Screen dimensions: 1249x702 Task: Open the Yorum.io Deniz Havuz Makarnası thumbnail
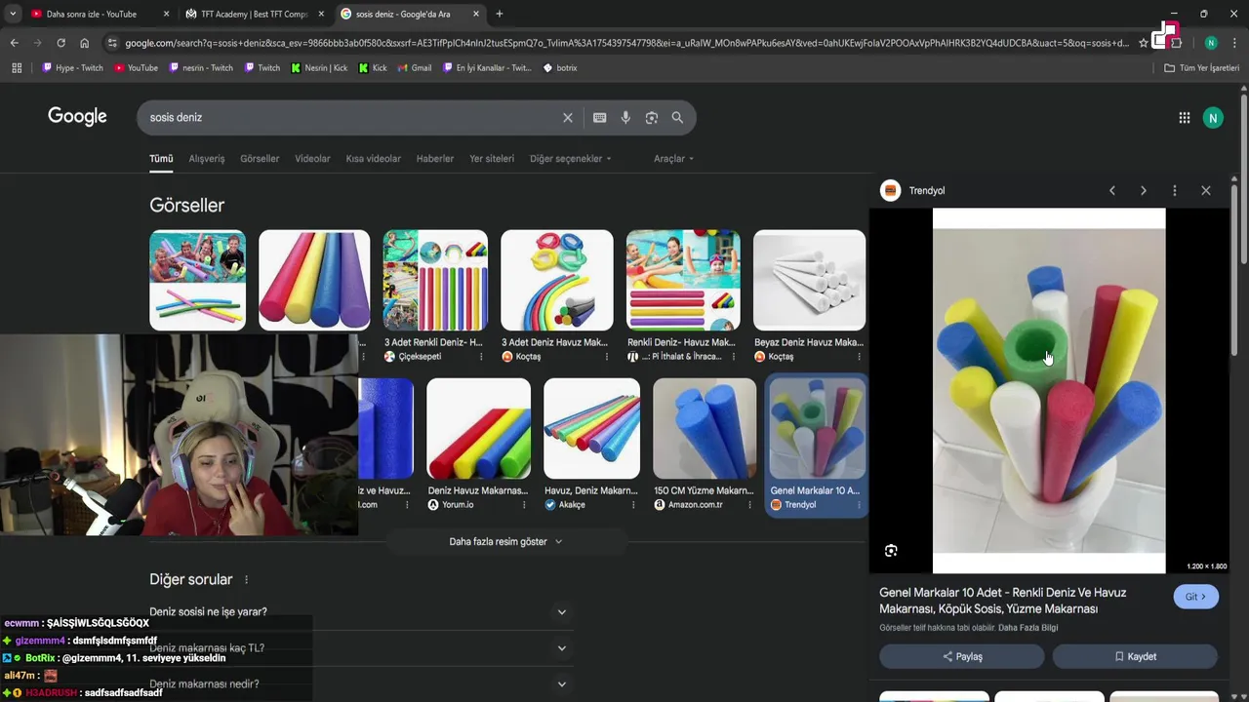point(478,429)
